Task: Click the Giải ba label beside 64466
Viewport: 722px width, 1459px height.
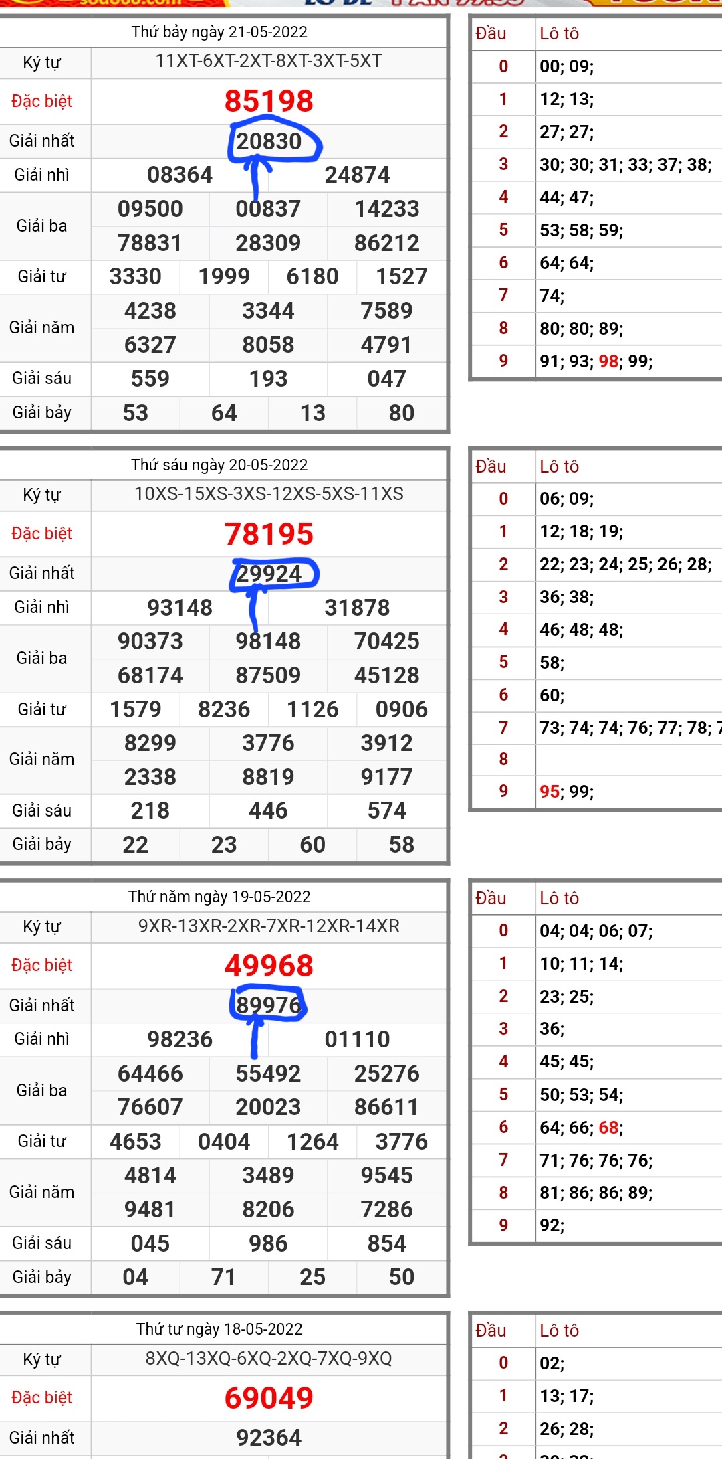Action: coord(41,1090)
